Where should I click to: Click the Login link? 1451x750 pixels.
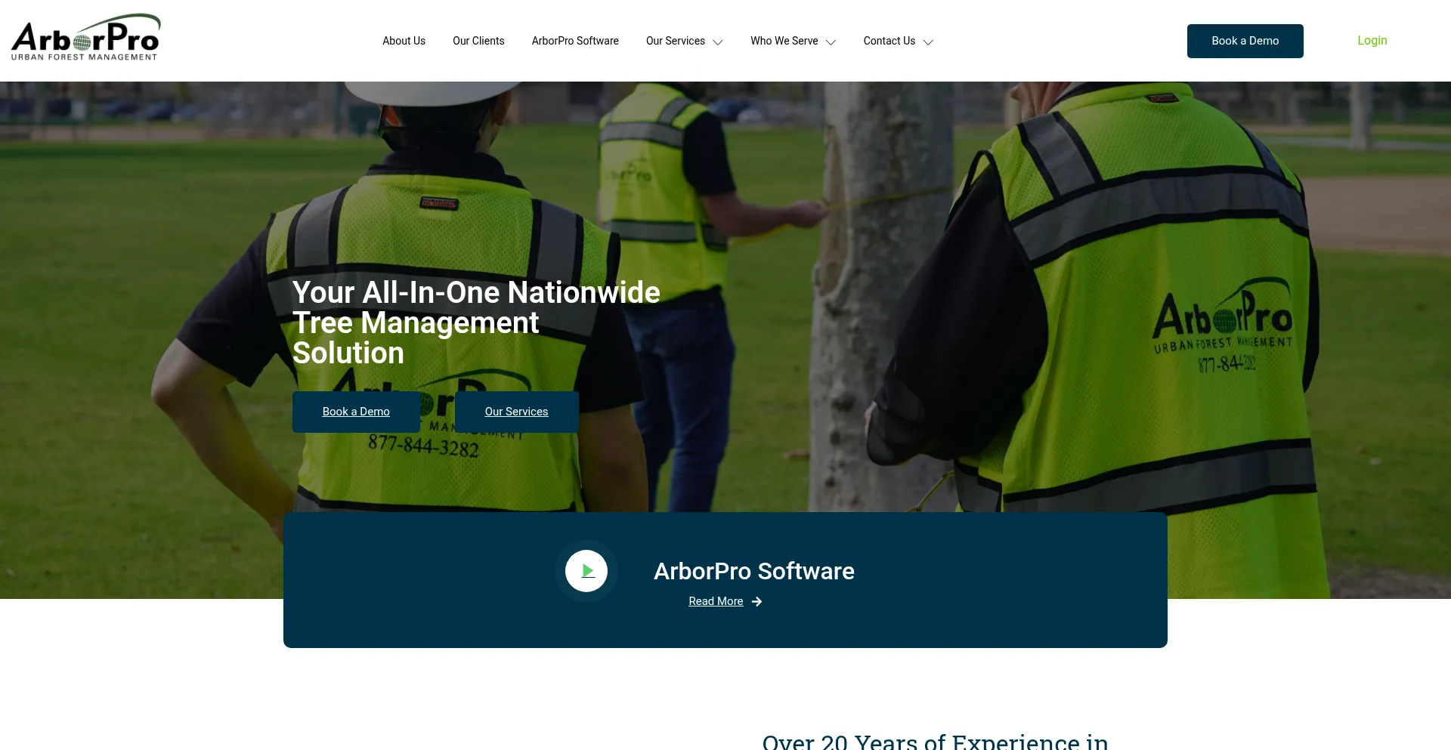1372,40
